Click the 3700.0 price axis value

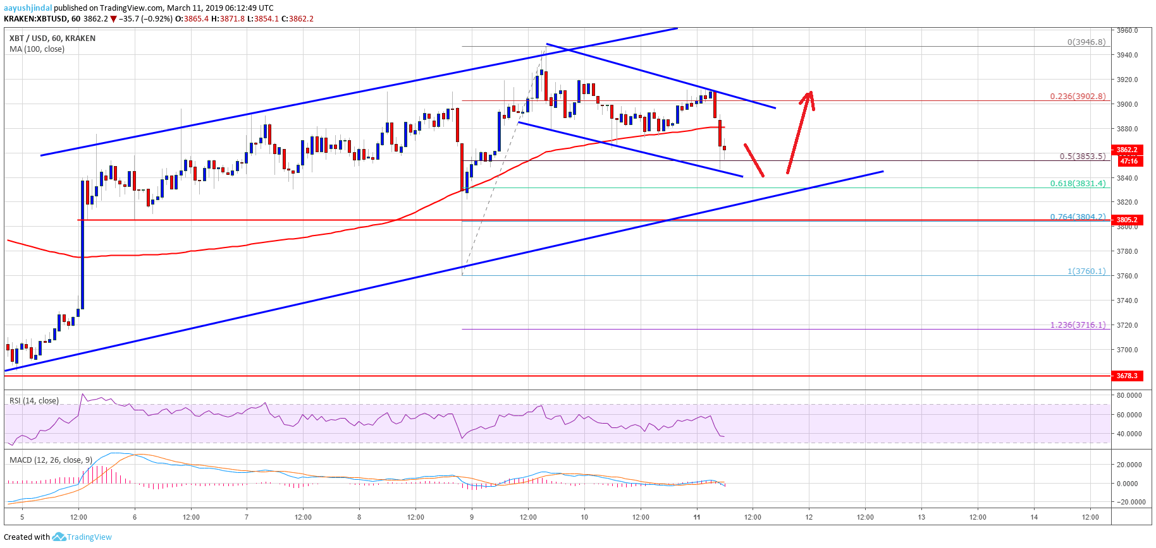tap(1128, 350)
